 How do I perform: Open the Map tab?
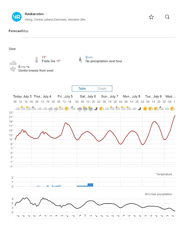pyautogui.click(x=25, y=31)
